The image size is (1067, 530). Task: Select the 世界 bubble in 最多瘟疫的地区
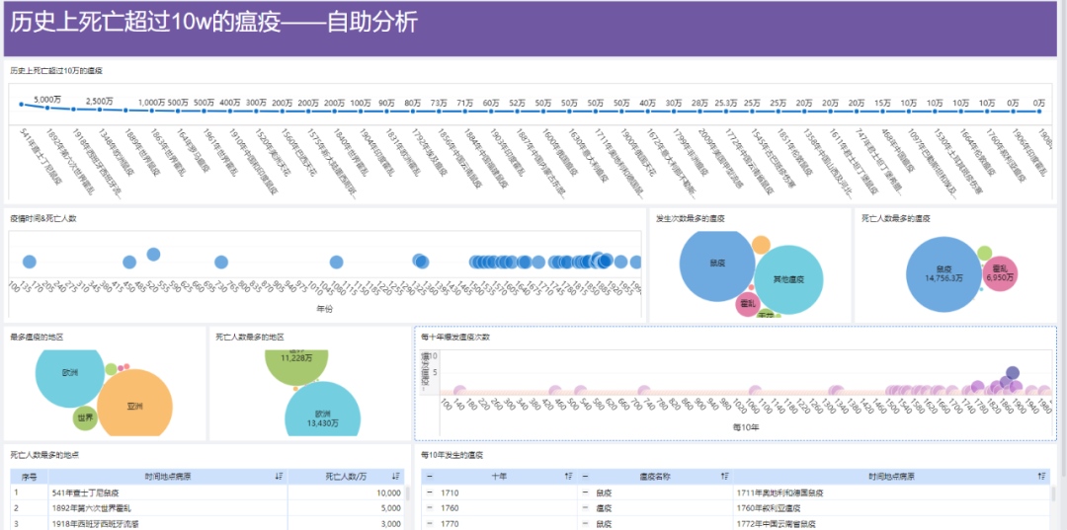click(85, 417)
